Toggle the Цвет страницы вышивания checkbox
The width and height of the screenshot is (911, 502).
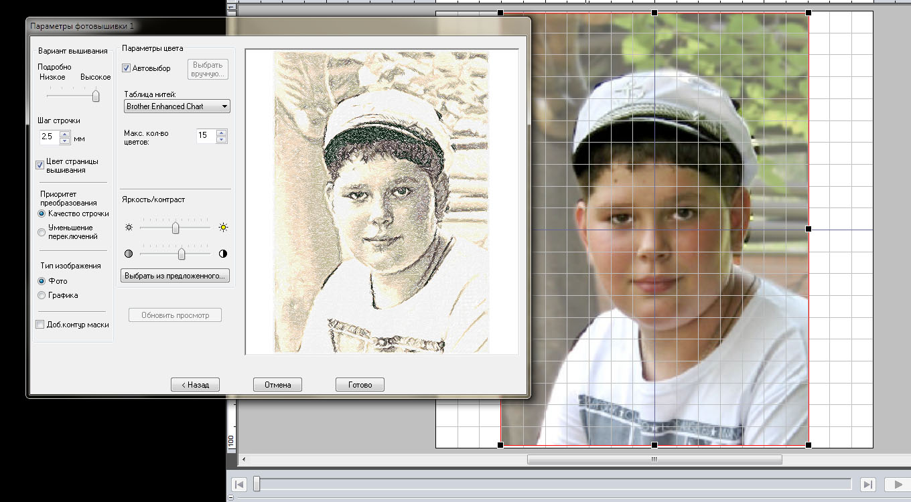click(x=40, y=165)
